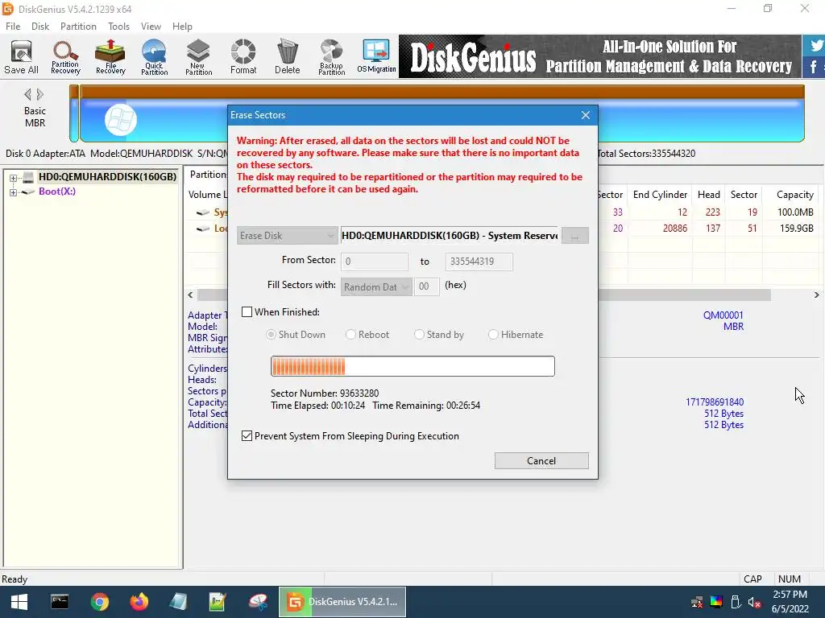This screenshot has width=825, height=618.
Task: Click the muted volume tray icon
Action: (x=754, y=602)
